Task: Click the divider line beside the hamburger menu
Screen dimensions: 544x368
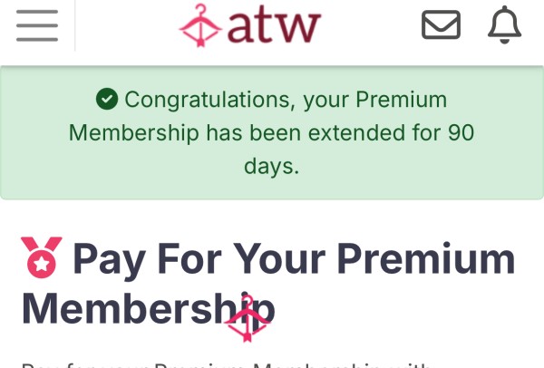Action: coord(75,25)
